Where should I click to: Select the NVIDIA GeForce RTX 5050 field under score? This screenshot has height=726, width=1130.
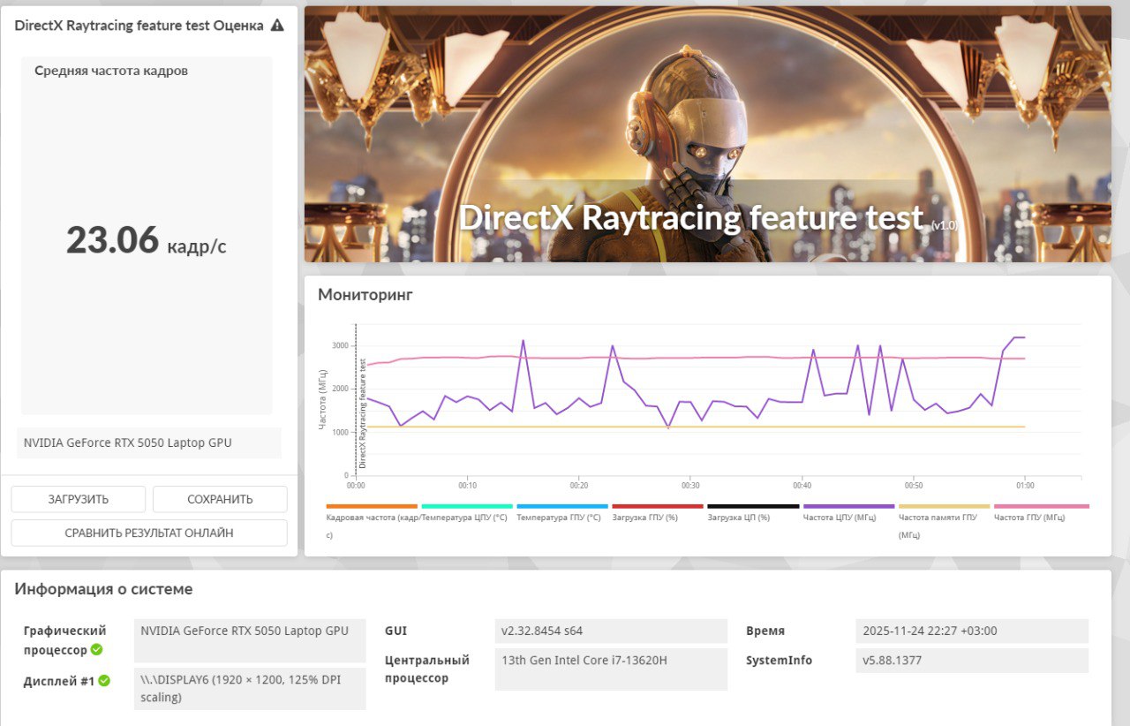coord(148,442)
